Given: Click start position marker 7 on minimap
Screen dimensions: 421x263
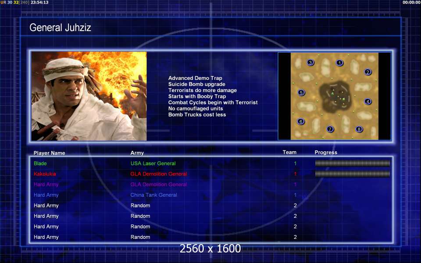Looking at the screenshot, I should pos(330,129).
